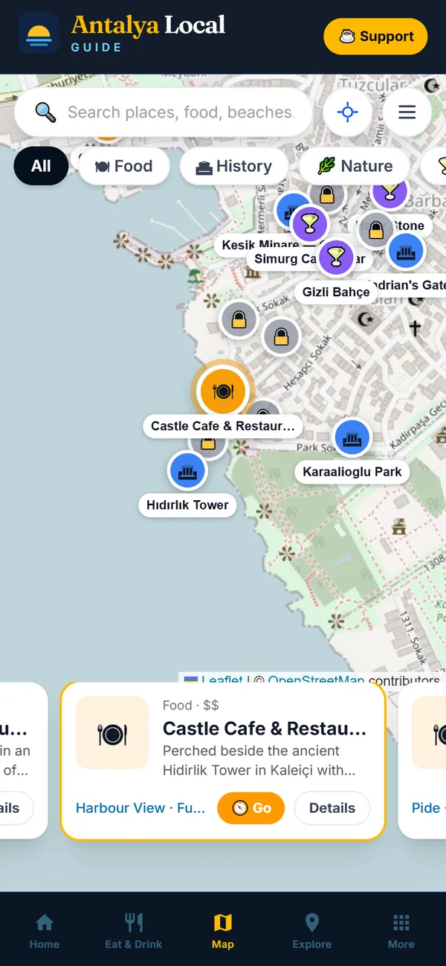Open Details for Castle Cafe card

click(x=332, y=808)
